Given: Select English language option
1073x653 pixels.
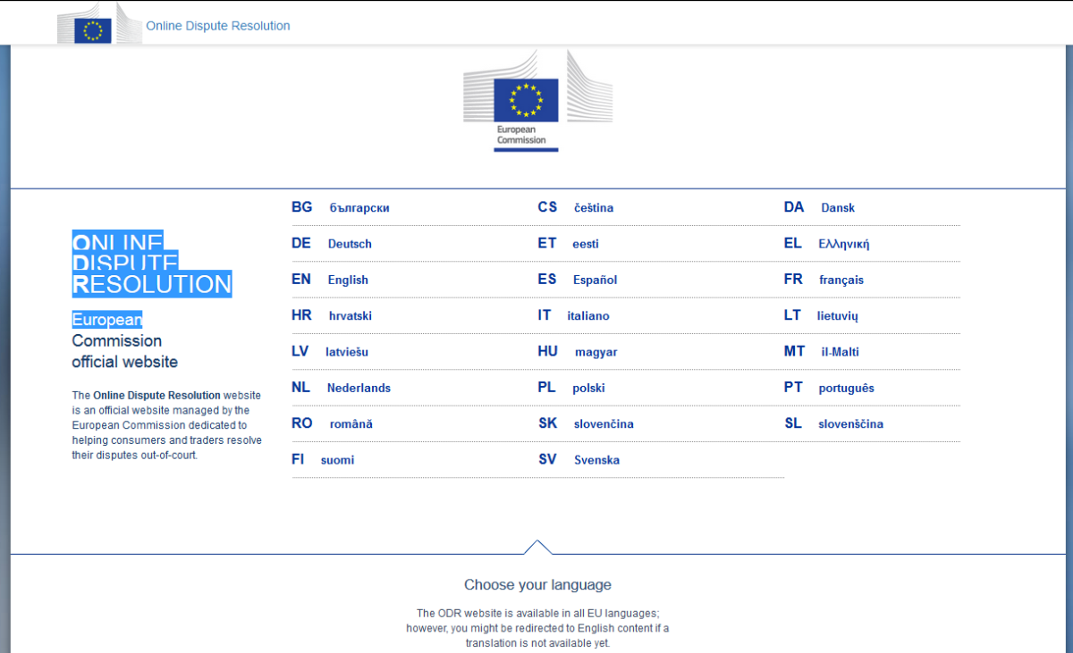Looking at the screenshot, I should tap(347, 280).
